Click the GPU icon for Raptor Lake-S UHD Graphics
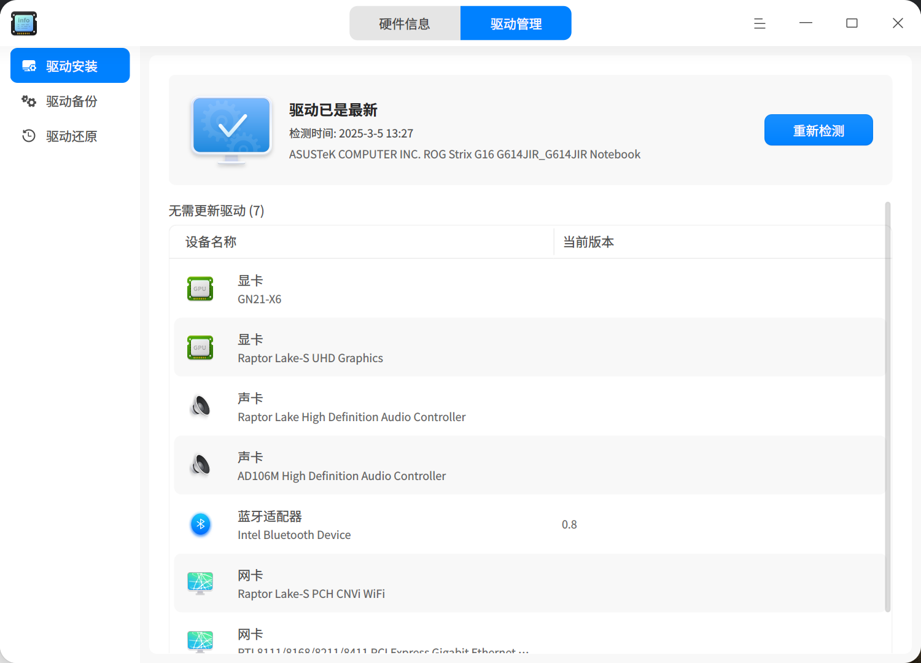921x663 pixels. (x=200, y=347)
